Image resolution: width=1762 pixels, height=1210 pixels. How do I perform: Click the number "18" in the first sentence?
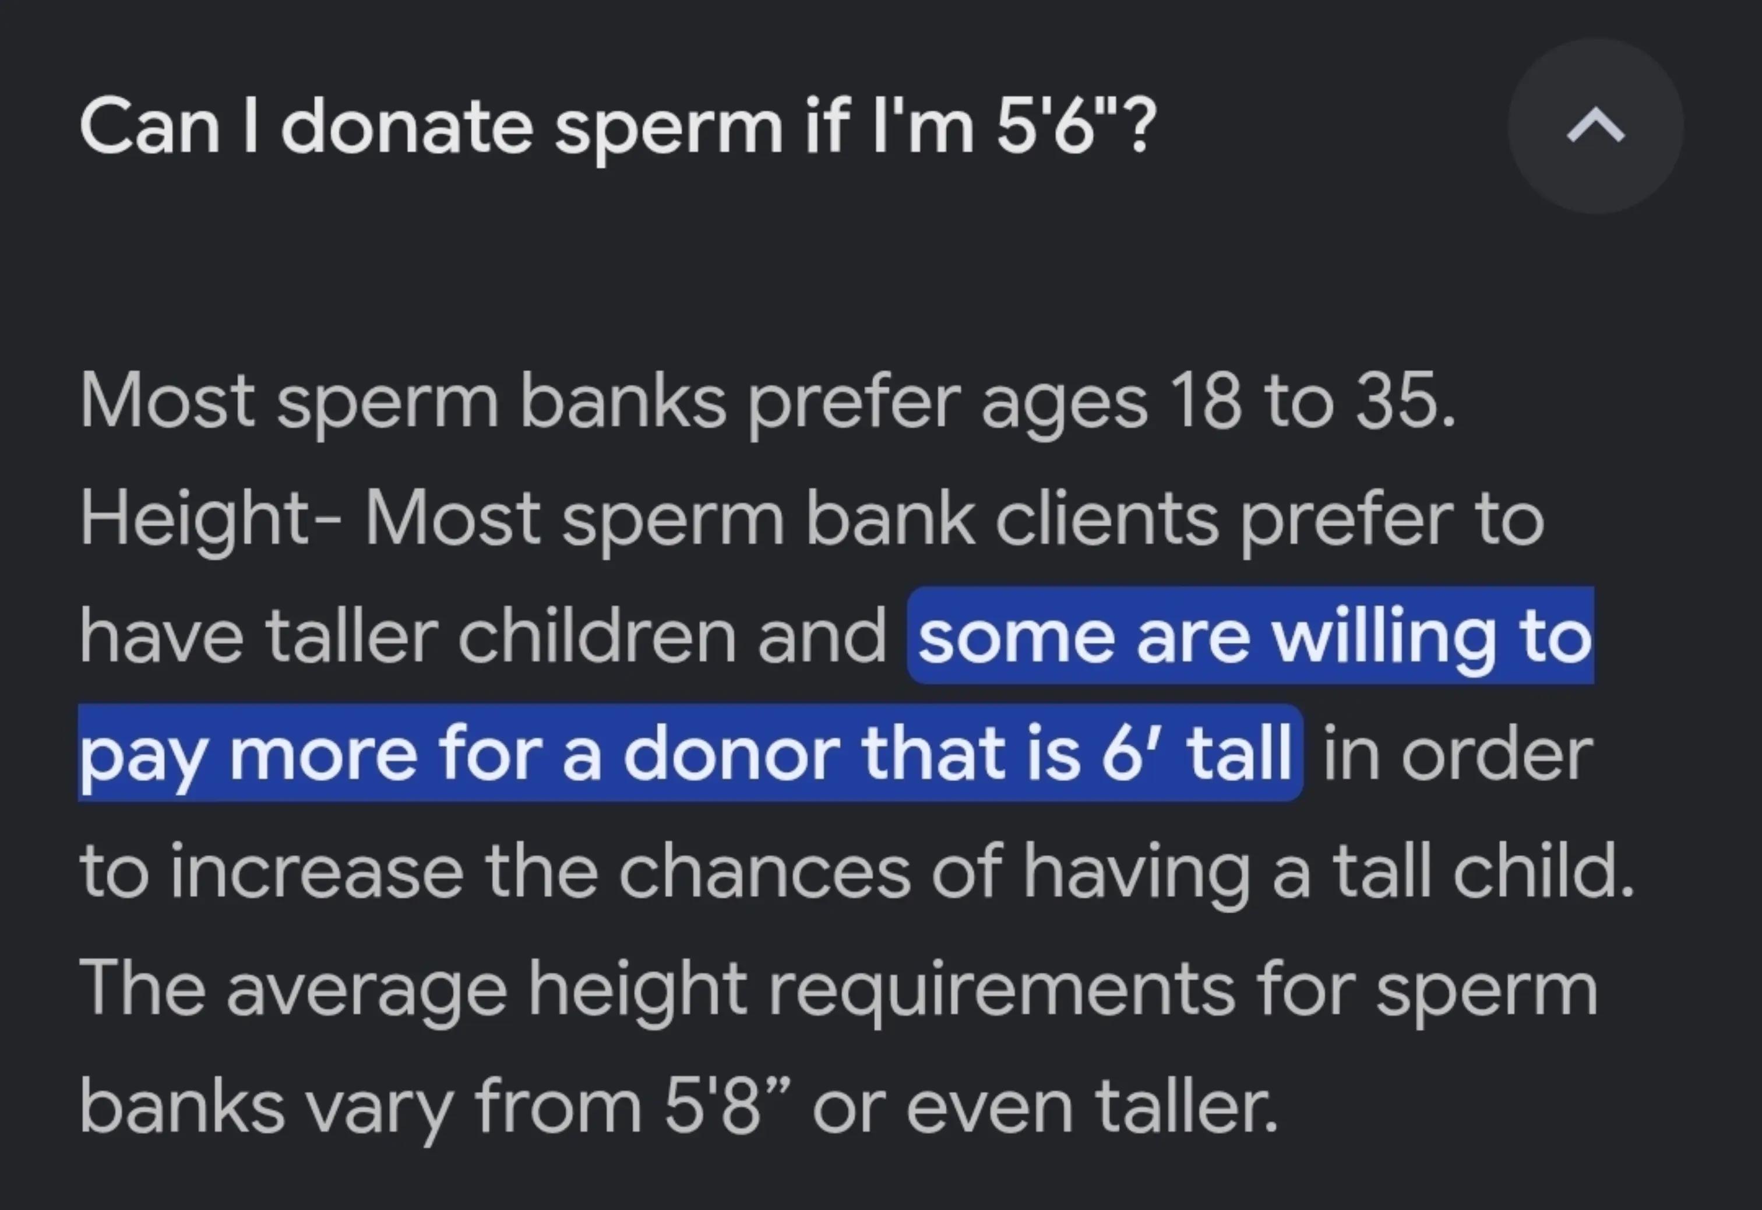(x=1205, y=402)
